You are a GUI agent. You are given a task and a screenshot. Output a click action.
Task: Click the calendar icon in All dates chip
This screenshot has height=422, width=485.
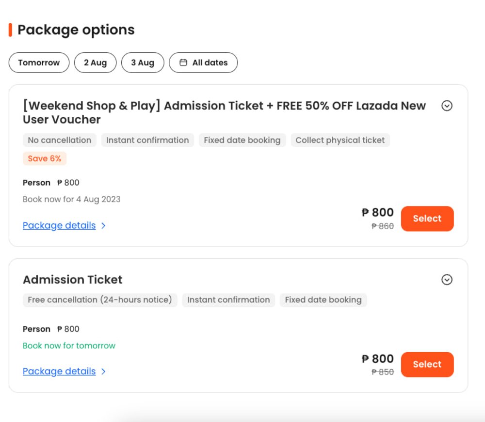(x=183, y=63)
